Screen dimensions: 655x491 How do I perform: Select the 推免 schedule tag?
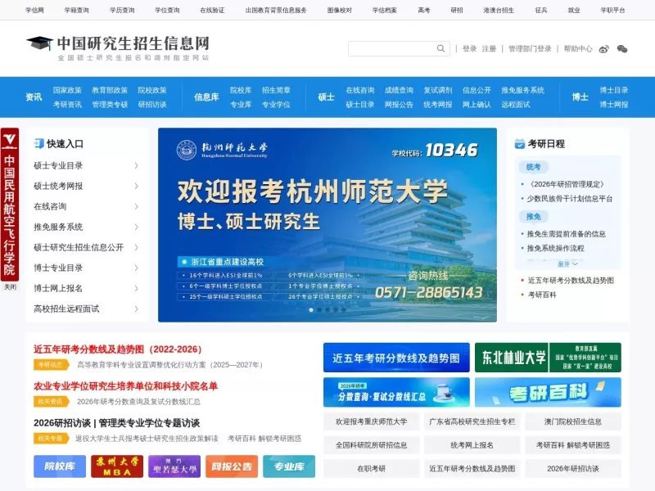click(x=534, y=217)
